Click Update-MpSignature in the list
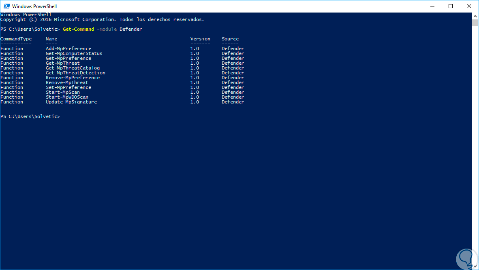 71,102
